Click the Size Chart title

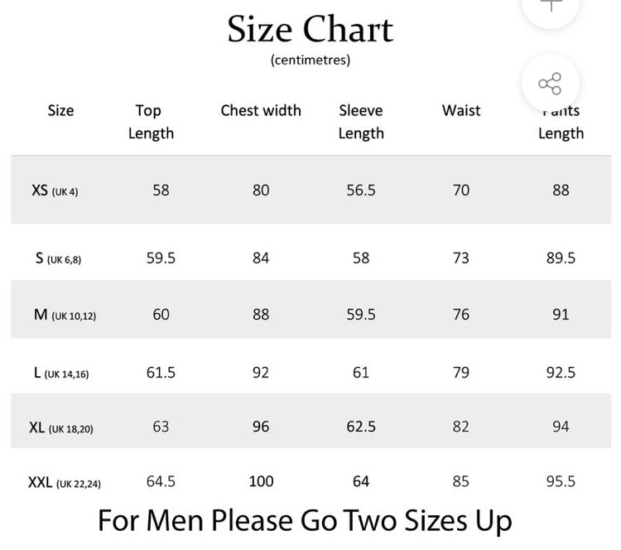click(310, 29)
